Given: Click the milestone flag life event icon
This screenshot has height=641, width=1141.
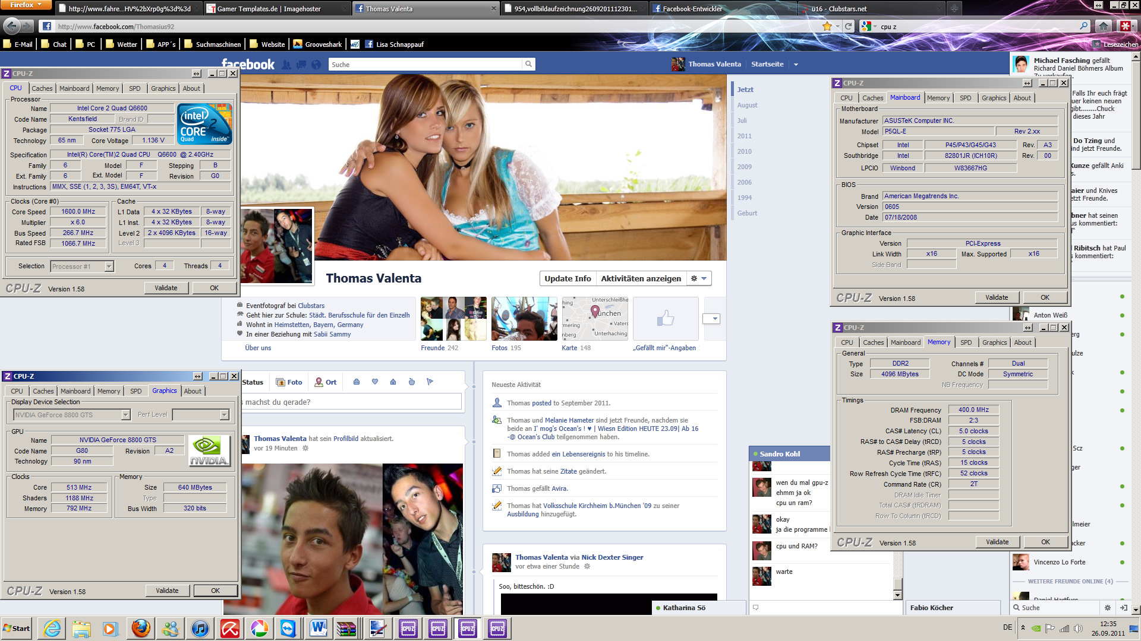Looking at the screenshot, I should pos(430,382).
